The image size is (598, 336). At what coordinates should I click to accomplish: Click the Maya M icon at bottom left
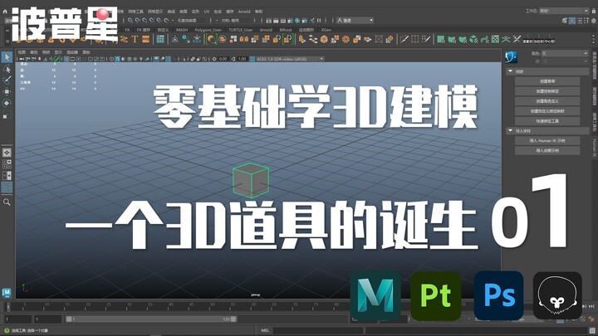tap(7, 292)
